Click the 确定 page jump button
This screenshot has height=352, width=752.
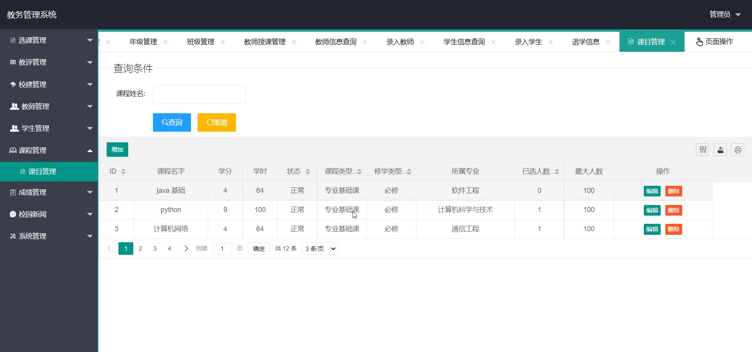click(x=259, y=249)
